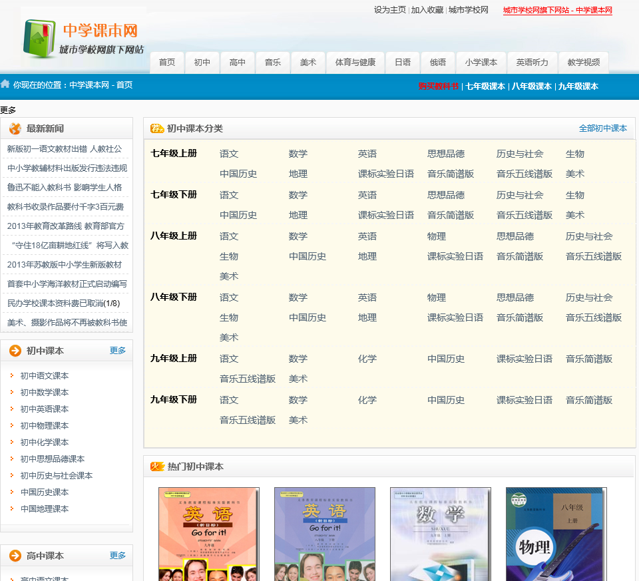
Task: Open the 物理 八年级 textbook cover thumbnail
Action: [556, 534]
